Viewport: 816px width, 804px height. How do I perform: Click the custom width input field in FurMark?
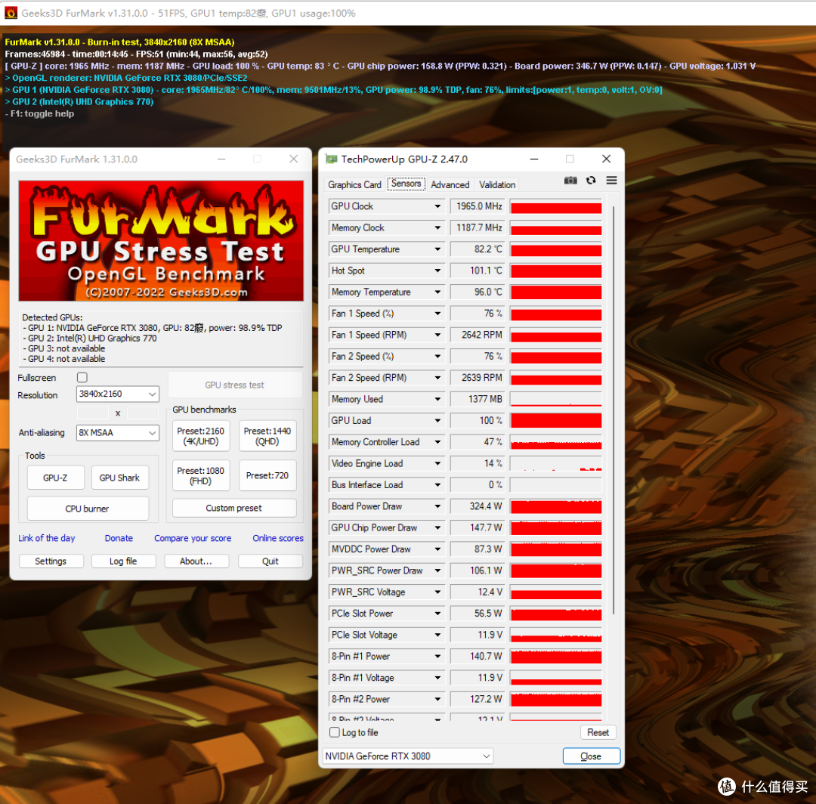[x=93, y=413]
